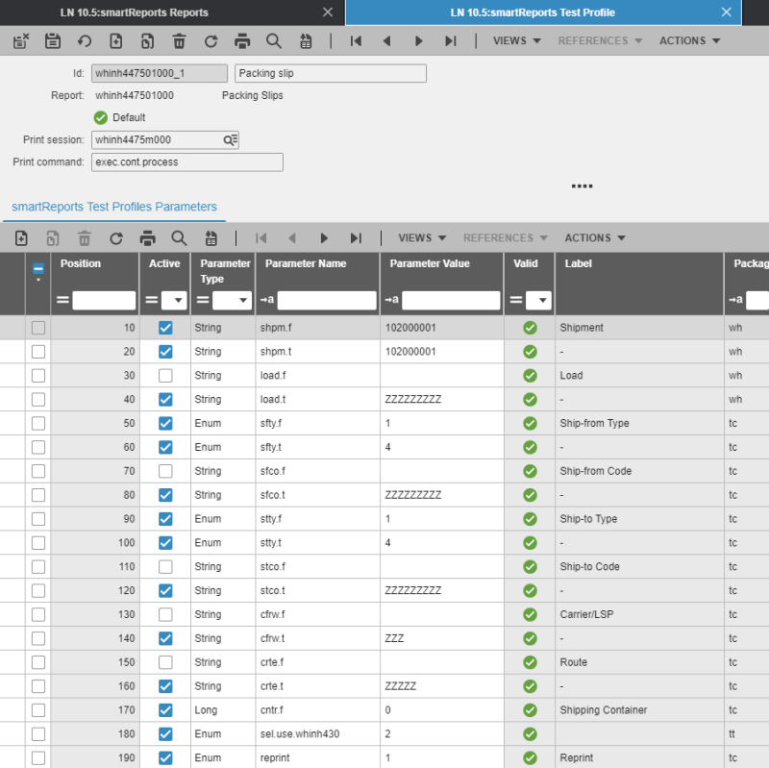Viewport: 769px width, 768px height.
Task: Click Parameter Name filter contains operator
Action: 267,300
